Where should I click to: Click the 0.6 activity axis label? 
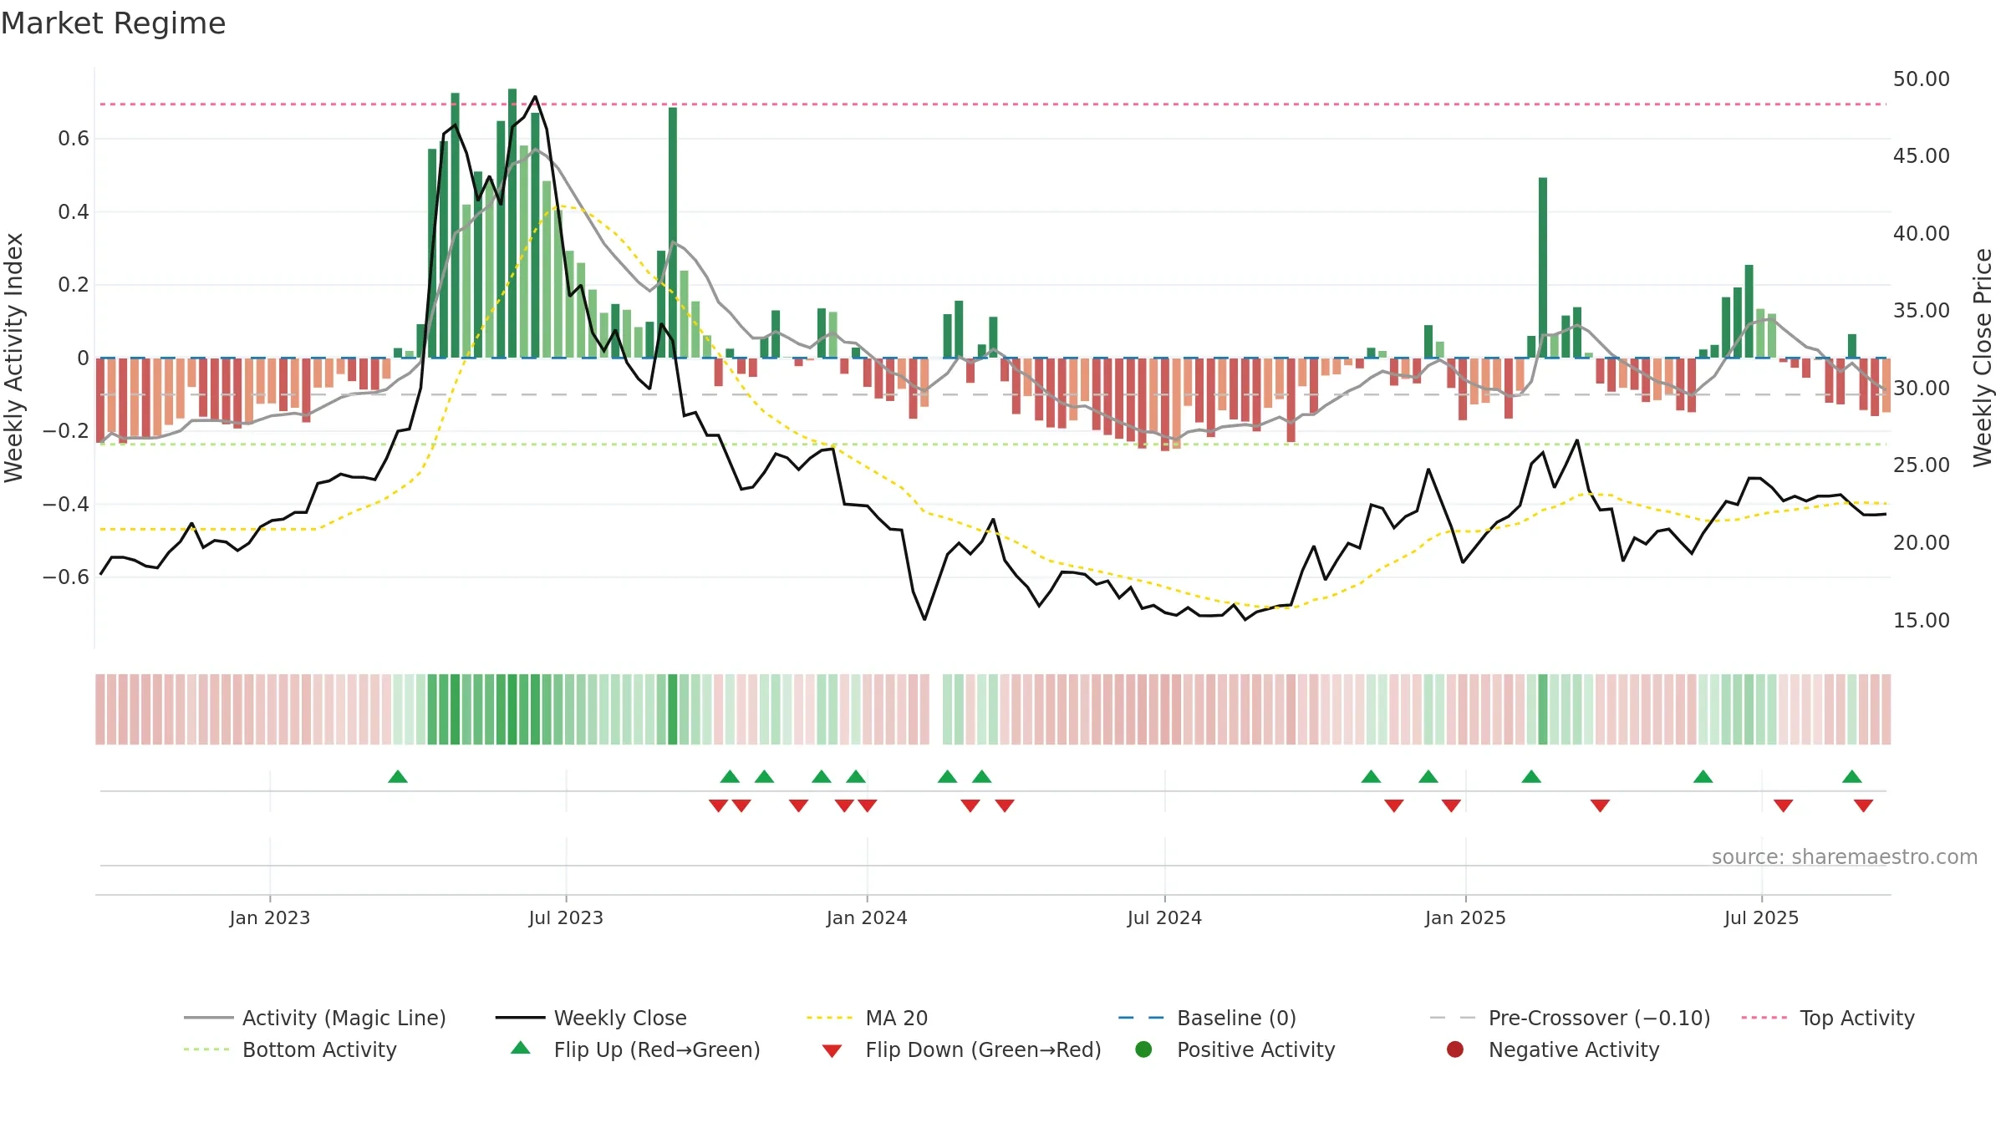tap(74, 139)
